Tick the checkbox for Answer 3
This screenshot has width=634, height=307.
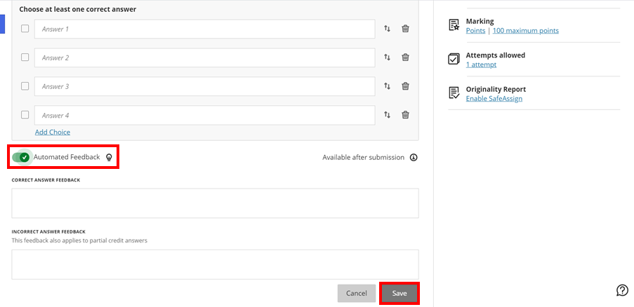coord(25,86)
